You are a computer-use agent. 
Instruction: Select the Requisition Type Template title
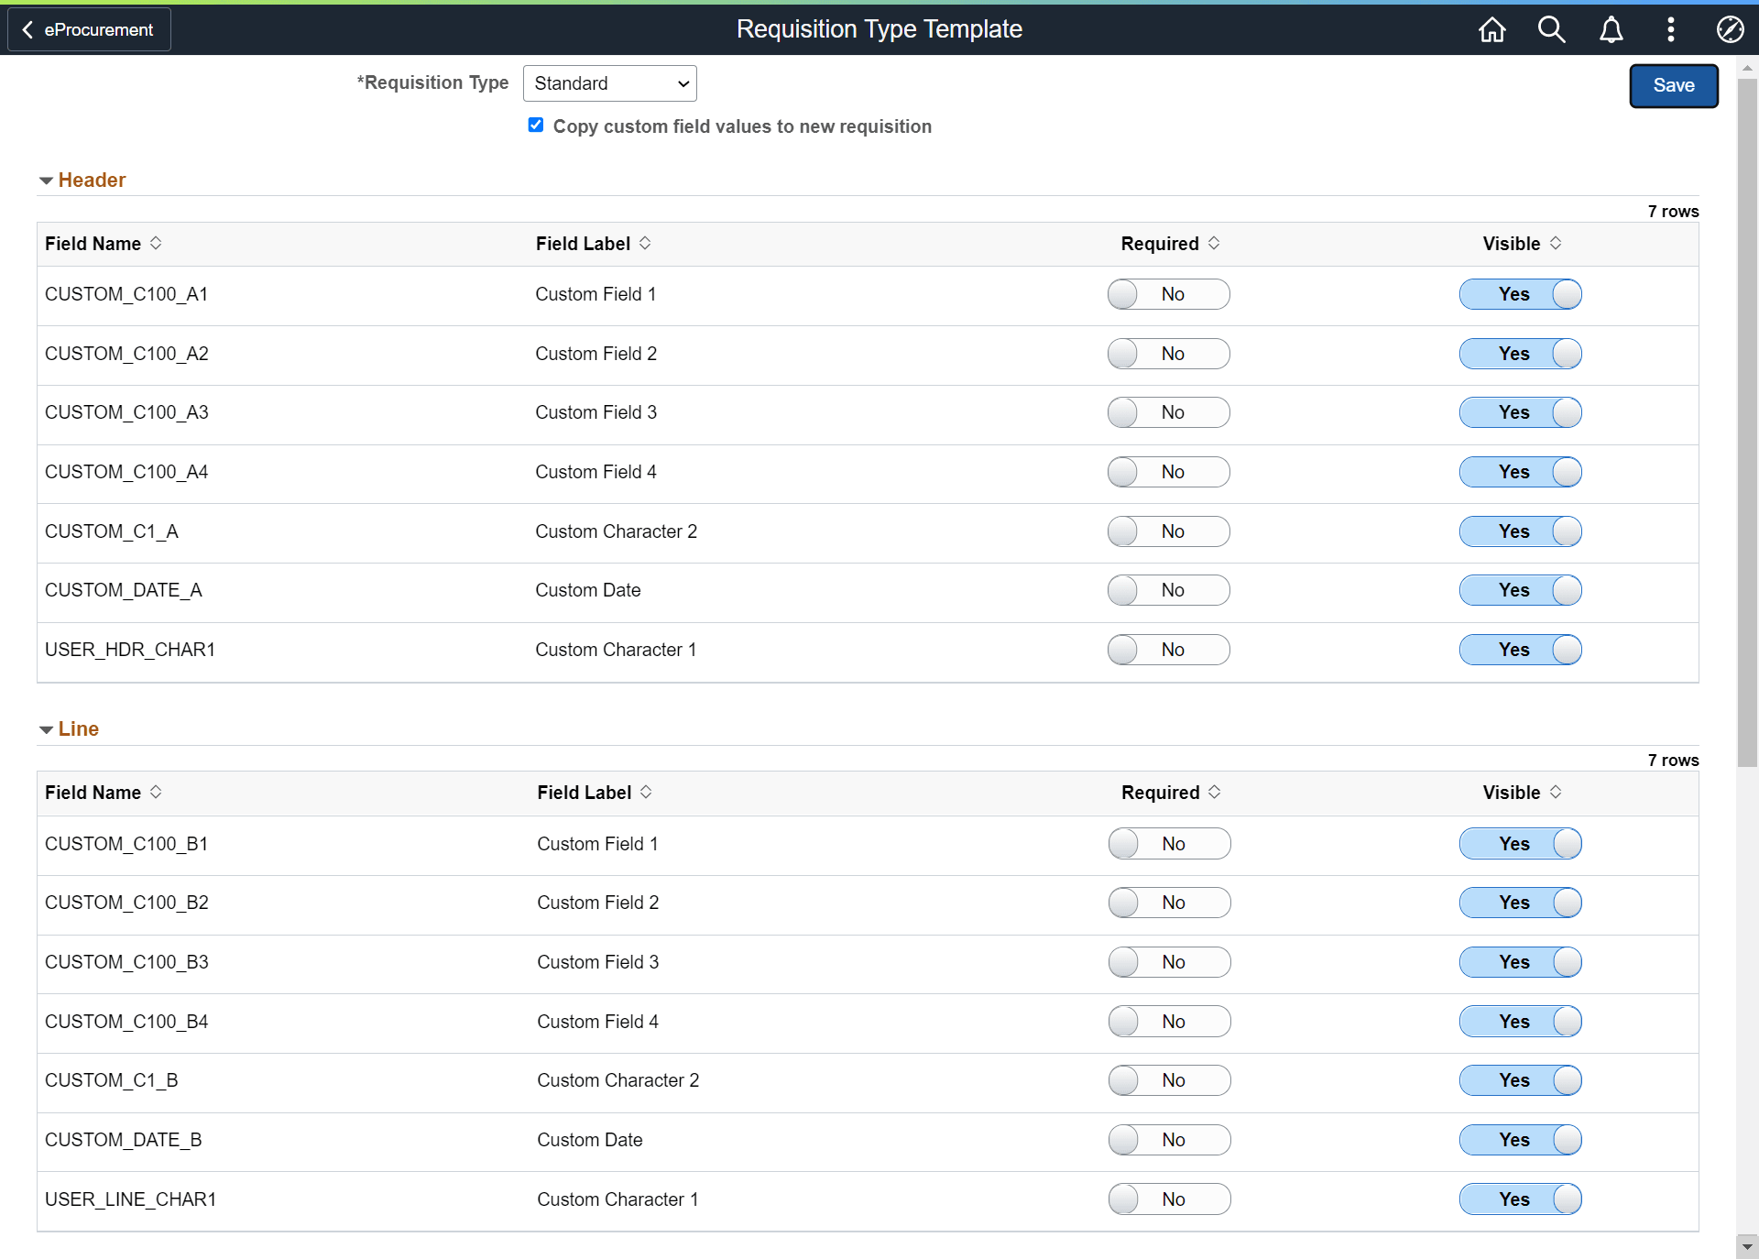coord(878,28)
